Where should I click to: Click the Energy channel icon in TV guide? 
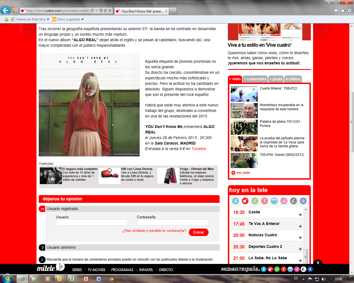293,201
